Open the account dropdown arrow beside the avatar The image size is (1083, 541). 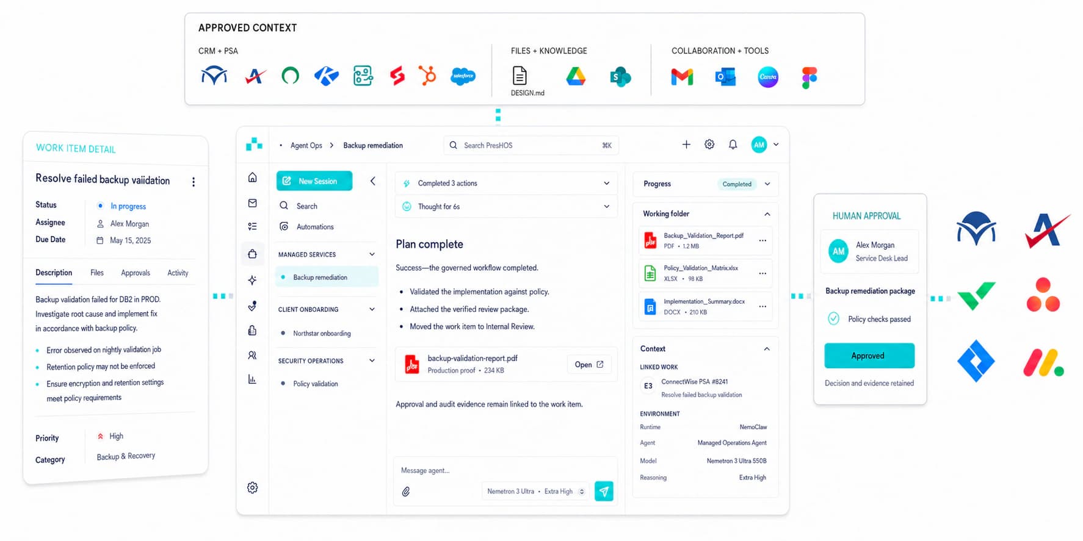coord(776,145)
